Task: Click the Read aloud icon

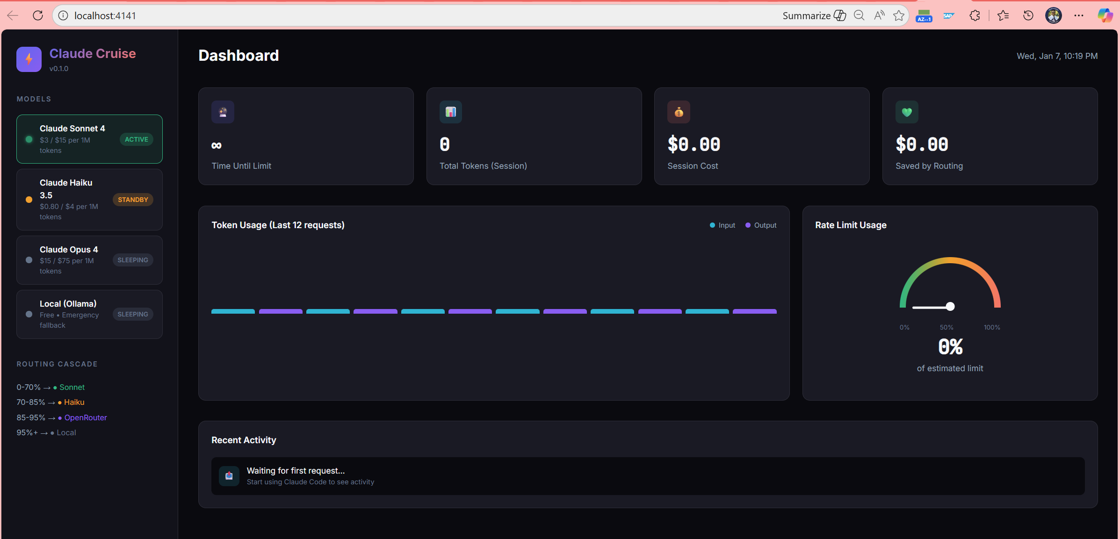Action: [x=879, y=15]
